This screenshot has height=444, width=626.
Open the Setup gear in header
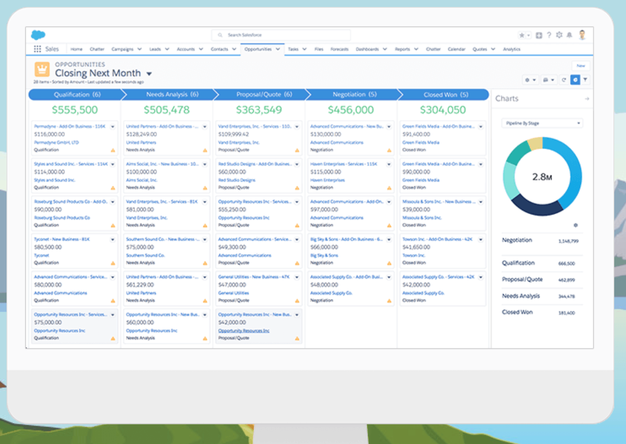(x=559, y=35)
